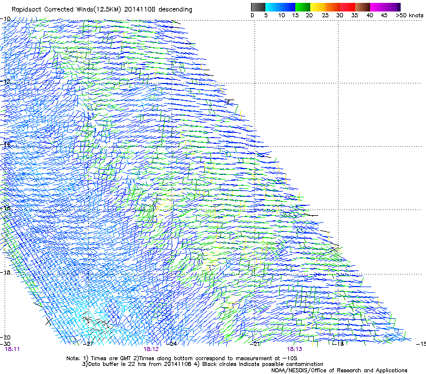Click the '3)Data buffer is 22 hrs' note line
Viewport: 426px width, 374px height.
pos(203,364)
